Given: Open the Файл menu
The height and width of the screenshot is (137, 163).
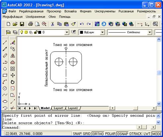Looking at the screenshot, I should tap(12, 11).
